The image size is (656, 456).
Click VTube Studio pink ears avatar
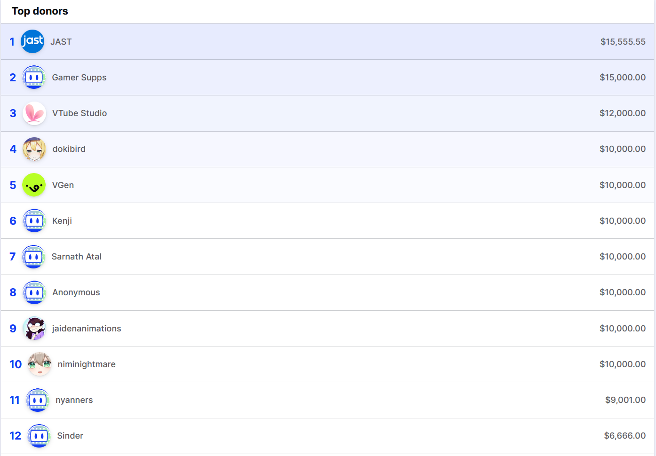34,113
